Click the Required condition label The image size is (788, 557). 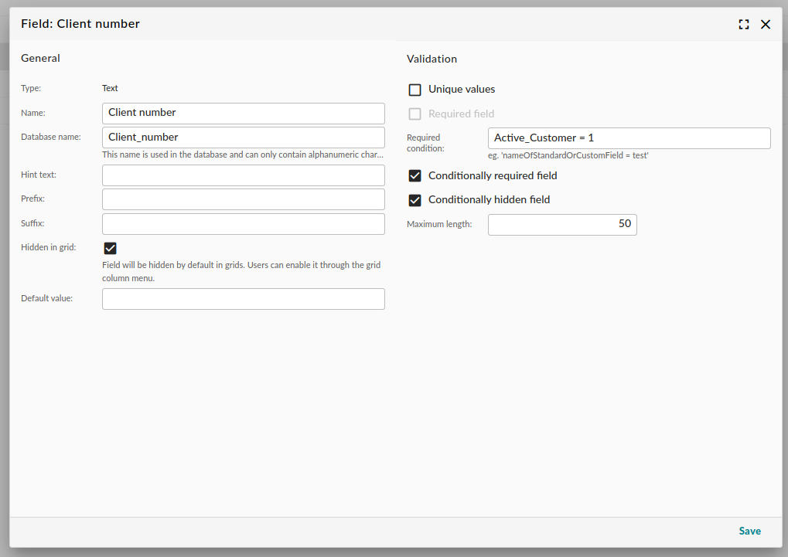[x=425, y=143]
